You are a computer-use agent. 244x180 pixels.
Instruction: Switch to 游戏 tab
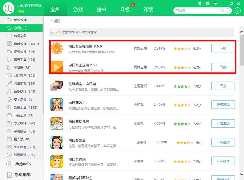pos(78,9)
